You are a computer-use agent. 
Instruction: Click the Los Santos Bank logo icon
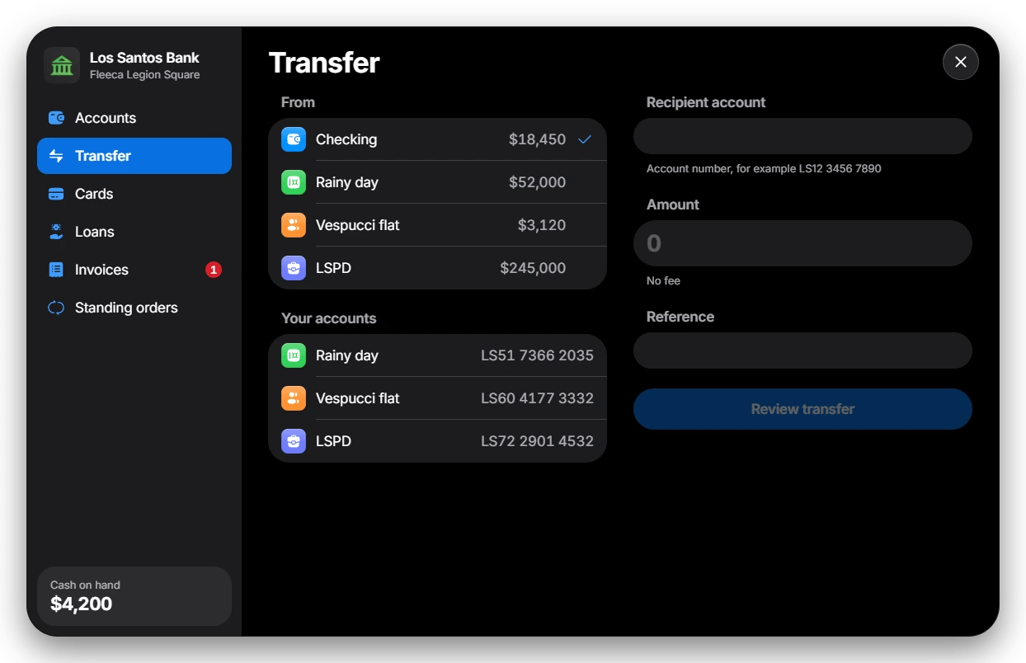tap(62, 65)
